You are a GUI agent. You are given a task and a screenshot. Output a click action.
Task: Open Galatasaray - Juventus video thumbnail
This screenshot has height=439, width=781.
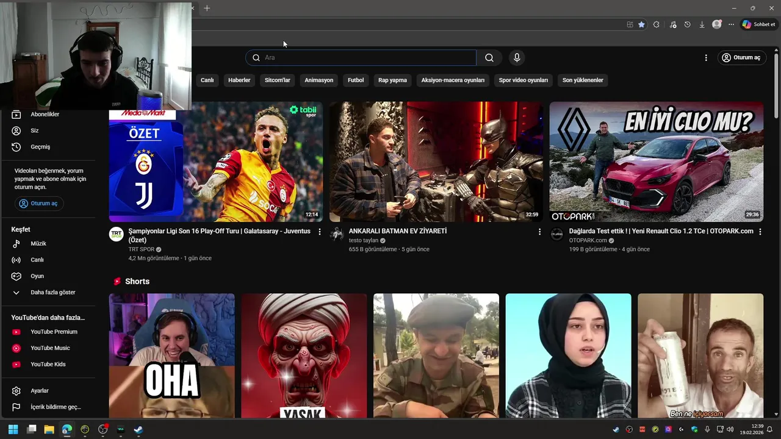pos(216,162)
